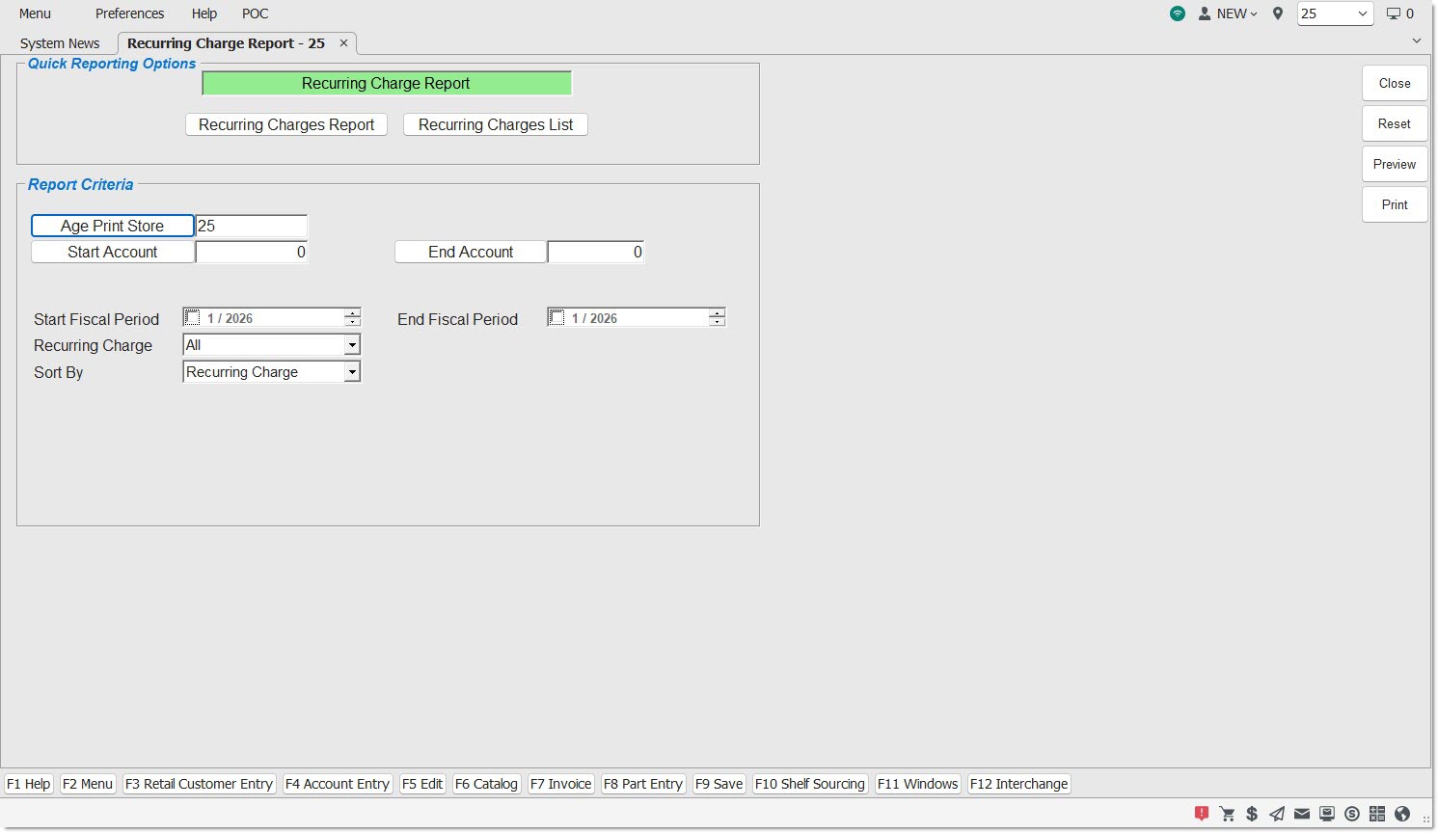This screenshot has height=833, width=1438.
Task: Open the Recurring Charge dropdown
Action: pyautogui.click(x=352, y=345)
